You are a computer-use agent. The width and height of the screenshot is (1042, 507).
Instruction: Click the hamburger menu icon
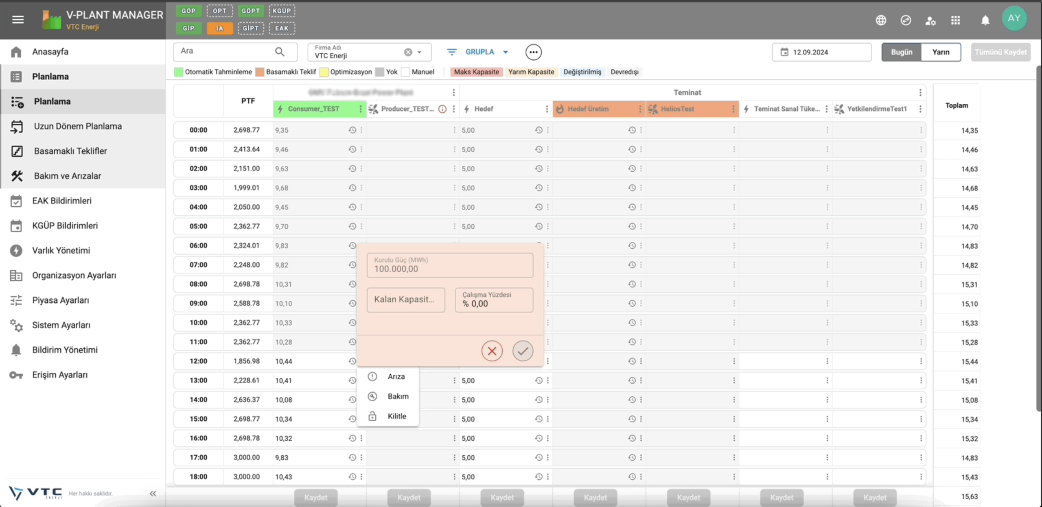click(18, 19)
